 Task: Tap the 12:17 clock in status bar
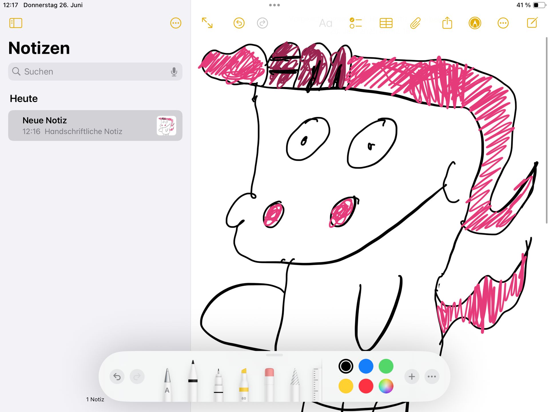[11, 5]
